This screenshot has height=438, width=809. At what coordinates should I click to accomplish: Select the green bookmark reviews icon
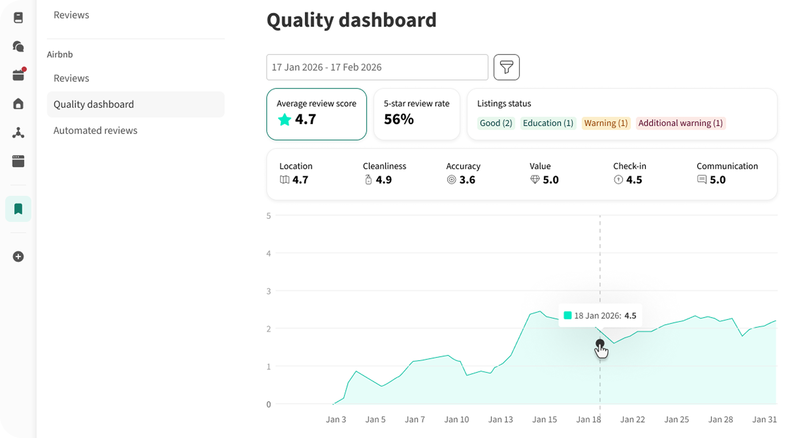pos(18,209)
